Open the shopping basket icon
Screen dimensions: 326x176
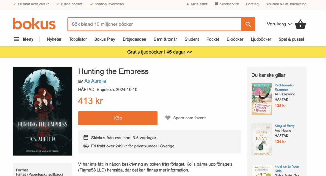click(301, 24)
